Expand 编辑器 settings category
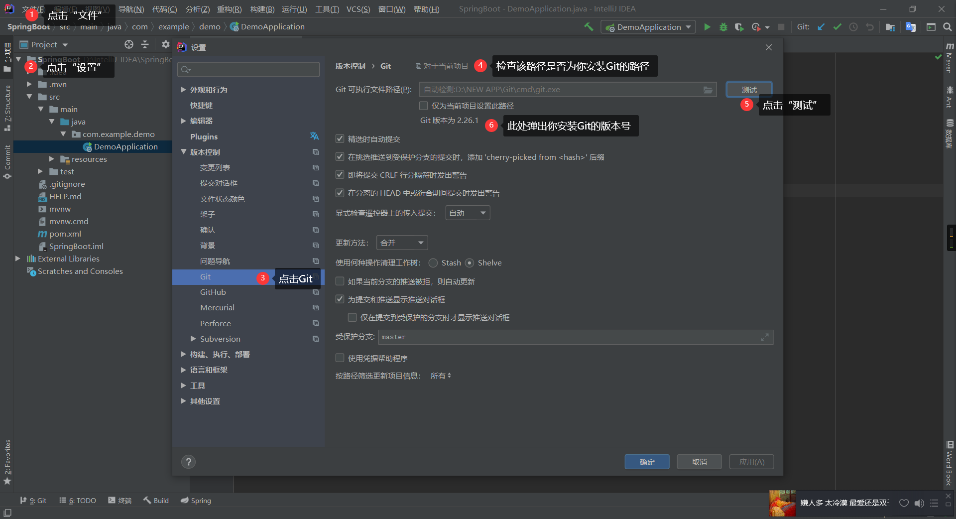The image size is (956, 519). point(183,121)
